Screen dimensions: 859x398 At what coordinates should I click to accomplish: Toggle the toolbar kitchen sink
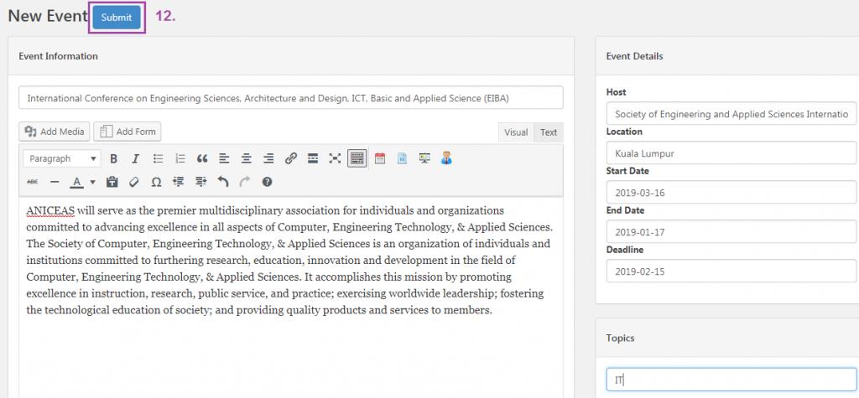coord(357,158)
